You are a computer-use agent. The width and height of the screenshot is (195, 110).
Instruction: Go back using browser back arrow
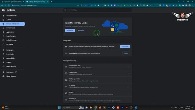[2, 5]
